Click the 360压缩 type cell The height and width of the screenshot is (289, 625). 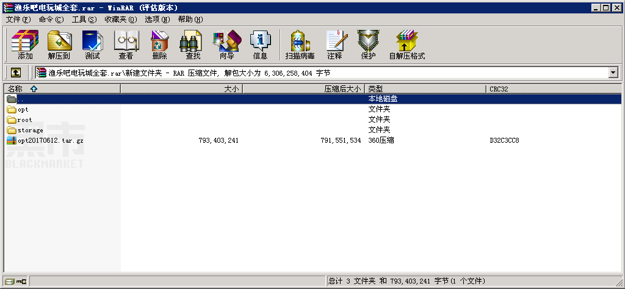point(381,140)
